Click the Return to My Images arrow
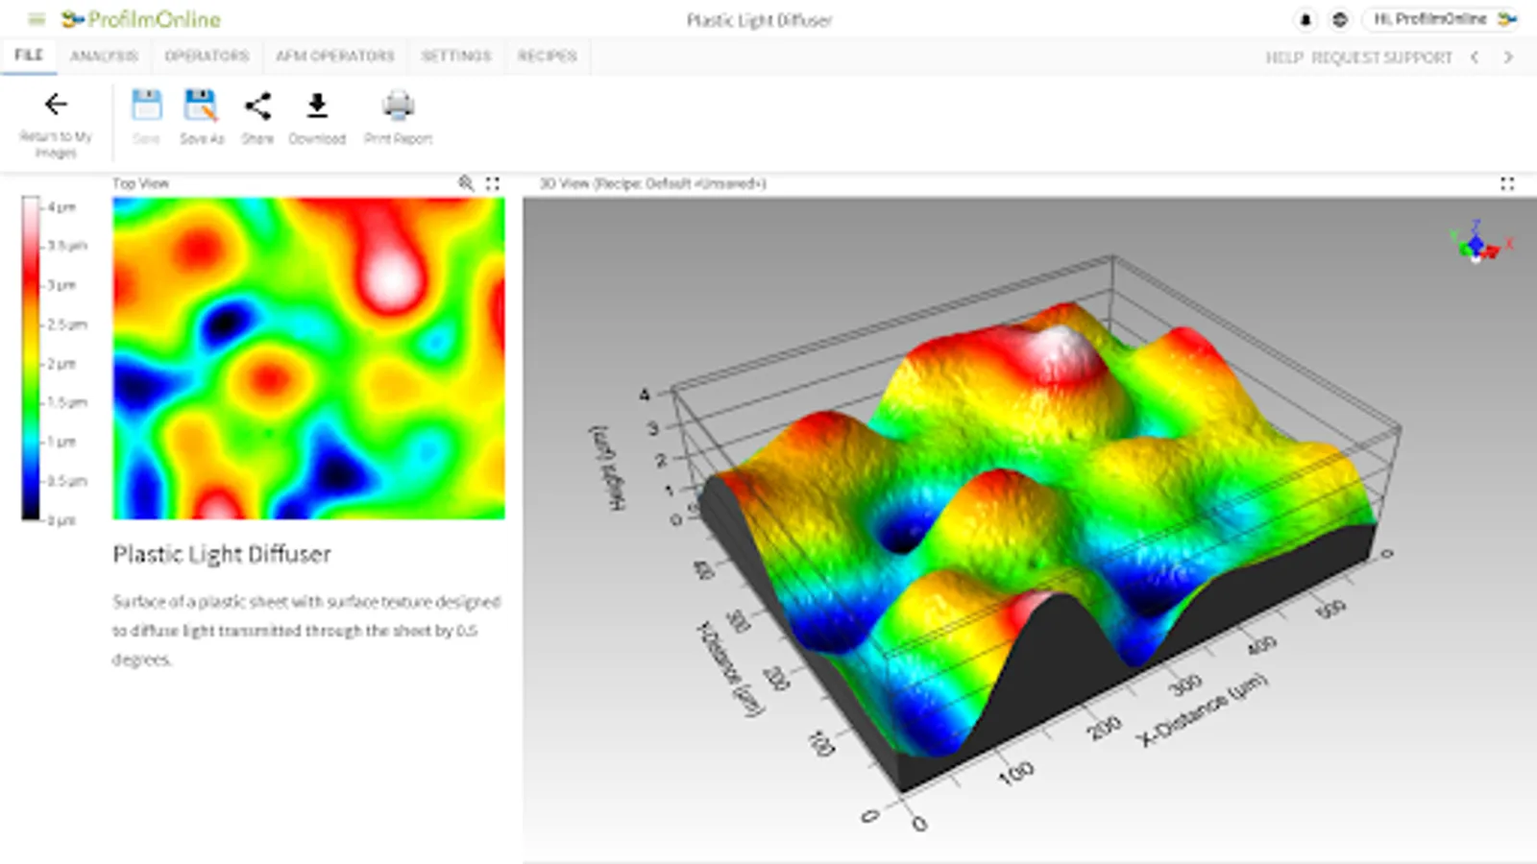The width and height of the screenshot is (1537, 864). [x=56, y=104]
